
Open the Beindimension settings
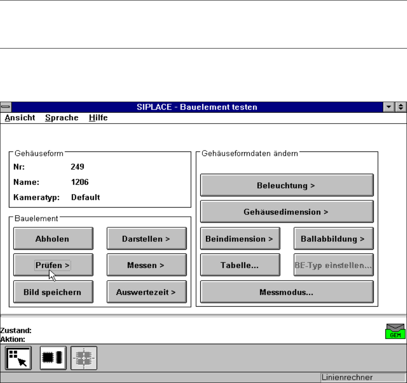240,239
